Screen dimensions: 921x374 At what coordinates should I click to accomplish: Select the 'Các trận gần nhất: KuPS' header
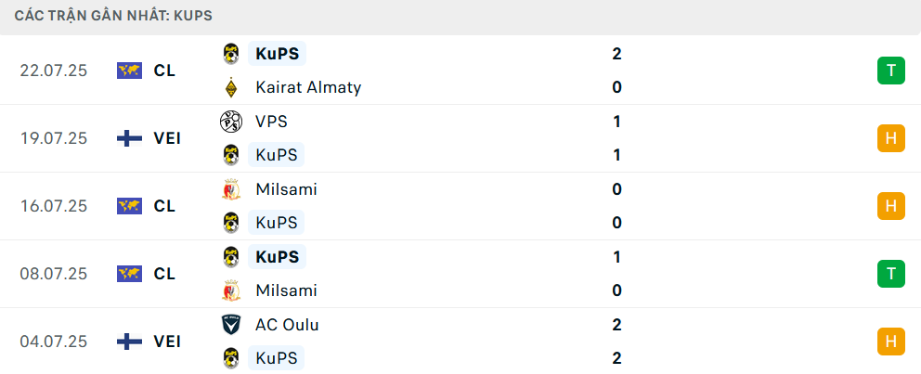coord(113,16)
